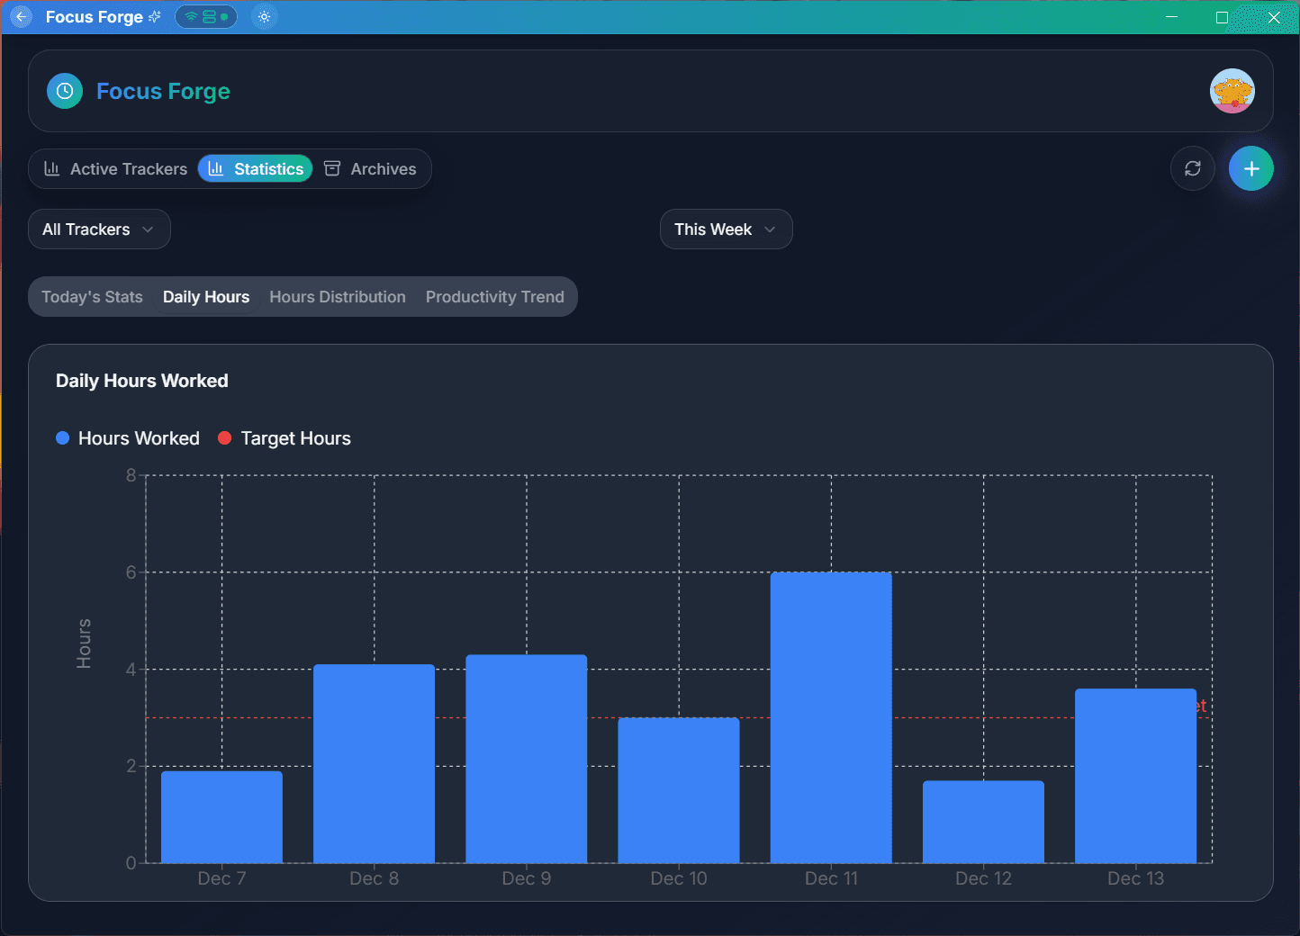
Task: Click the connection status indicator pill
Action: [x=206, y=16]
